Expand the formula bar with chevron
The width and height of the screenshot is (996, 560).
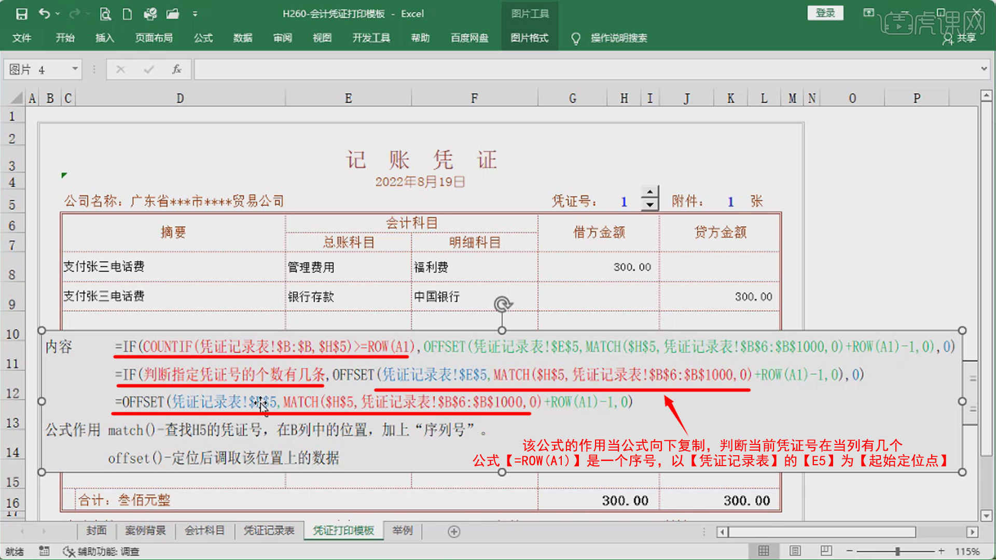(984, 69)
